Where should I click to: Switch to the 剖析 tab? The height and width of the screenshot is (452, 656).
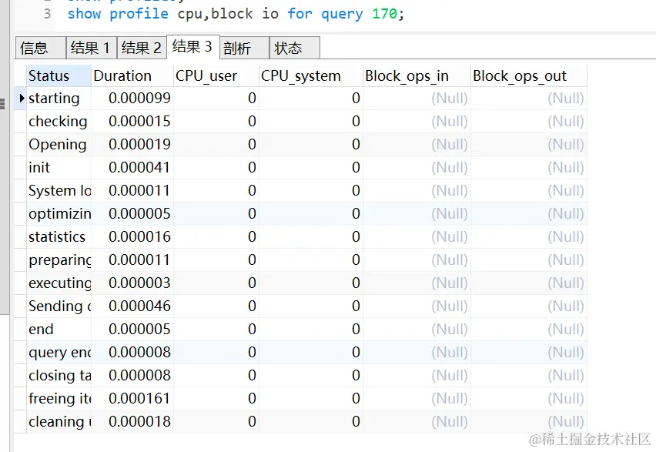pyautogui.click(x=244, y=48)
